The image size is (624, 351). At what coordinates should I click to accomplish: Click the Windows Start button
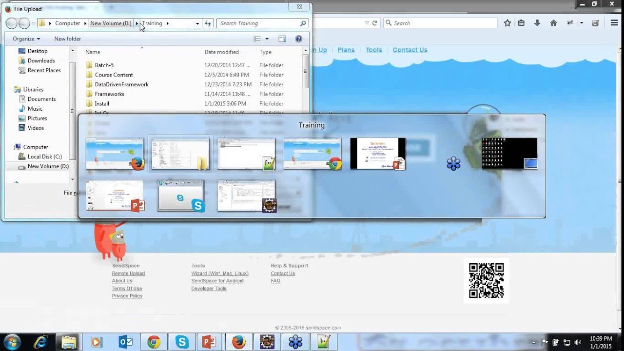(x=12, y=342)
